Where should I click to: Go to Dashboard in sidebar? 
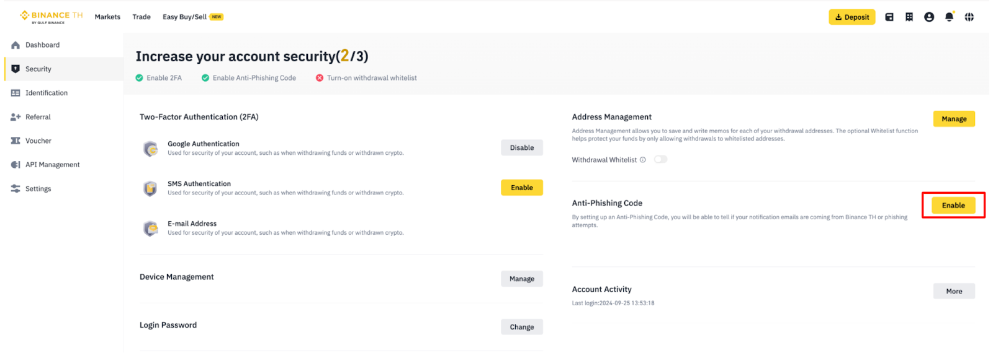click(x=42, y=45)
